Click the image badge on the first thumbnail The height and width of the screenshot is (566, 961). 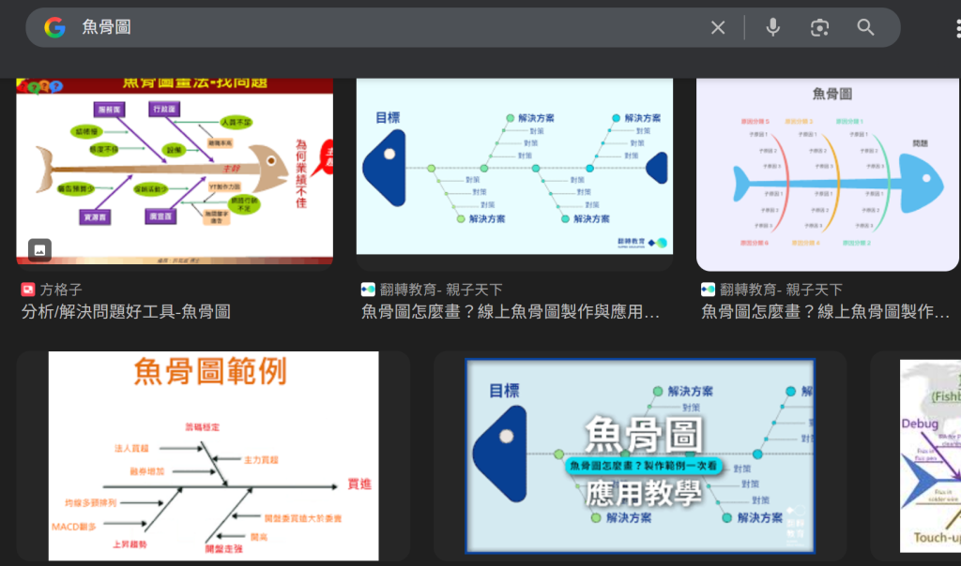coord(39,249)
